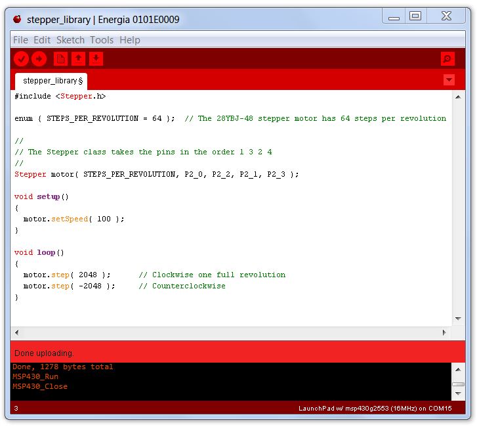
Task: Open the Sketch menu
Action: (x=70, y=40)
